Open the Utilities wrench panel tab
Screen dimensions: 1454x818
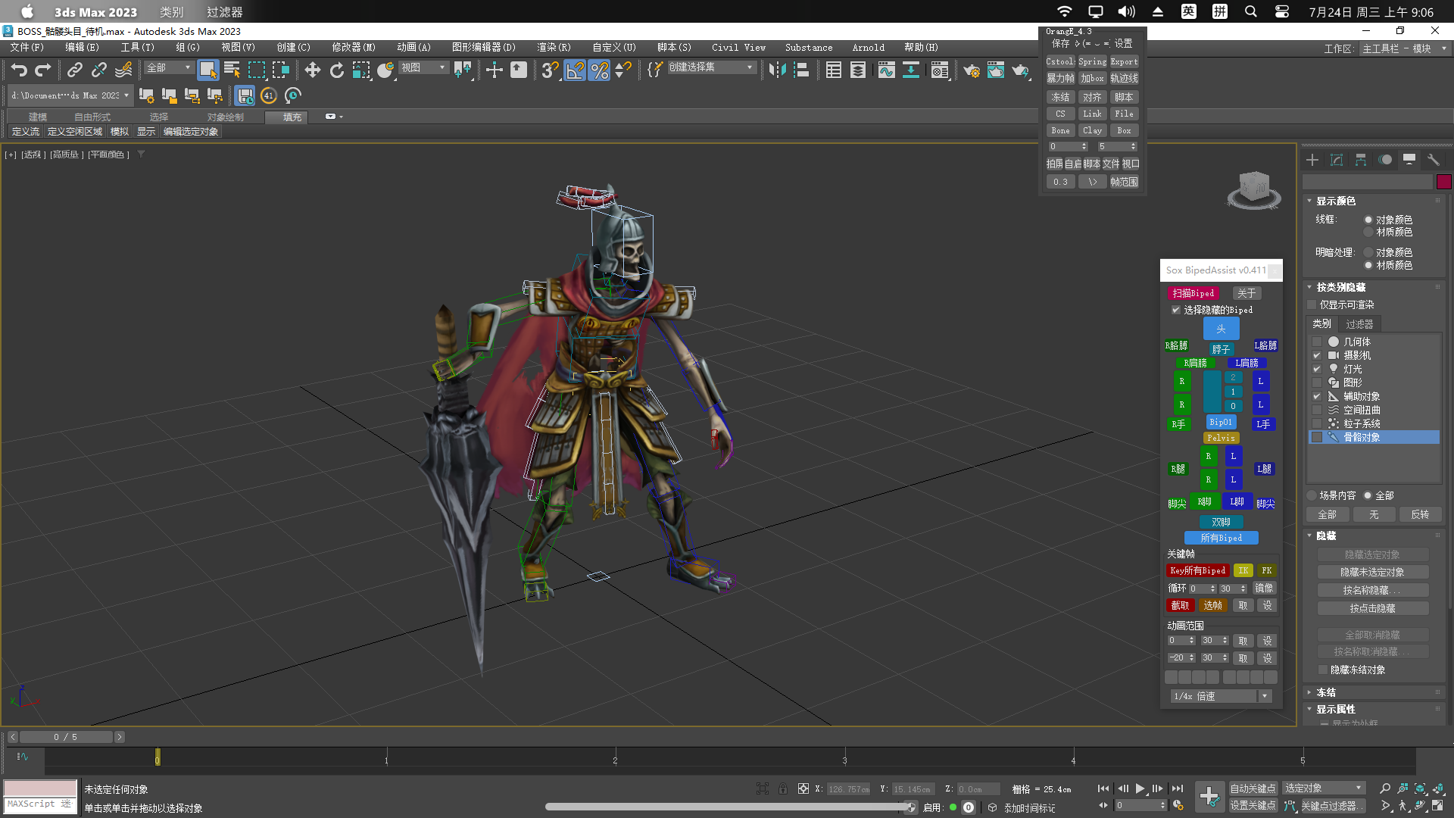(x=1434, y=160)
